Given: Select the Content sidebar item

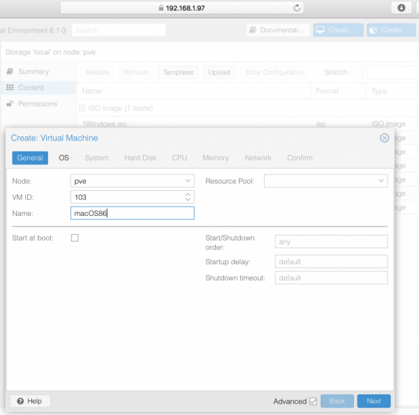Looking at the screenshot, I should [31, 87].
